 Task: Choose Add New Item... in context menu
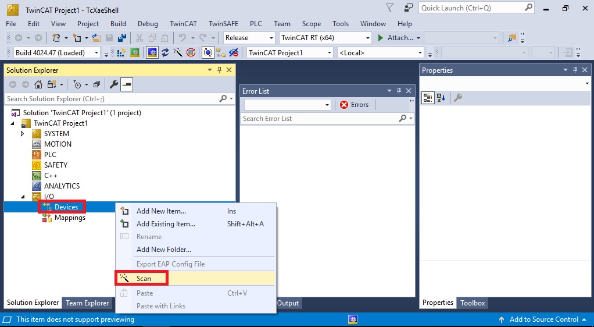click(195, 211)
